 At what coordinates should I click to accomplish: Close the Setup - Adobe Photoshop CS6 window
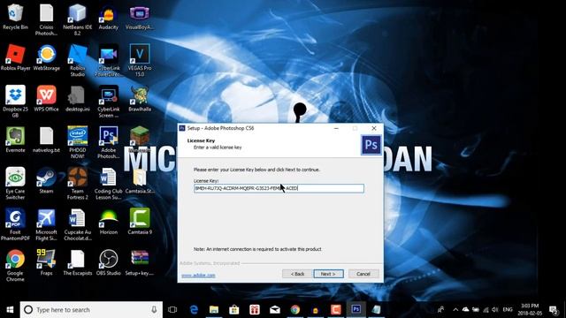(x=374, y=128)
